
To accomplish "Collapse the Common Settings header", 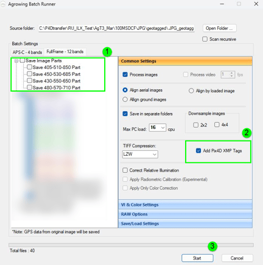I will tap(185, 61).
